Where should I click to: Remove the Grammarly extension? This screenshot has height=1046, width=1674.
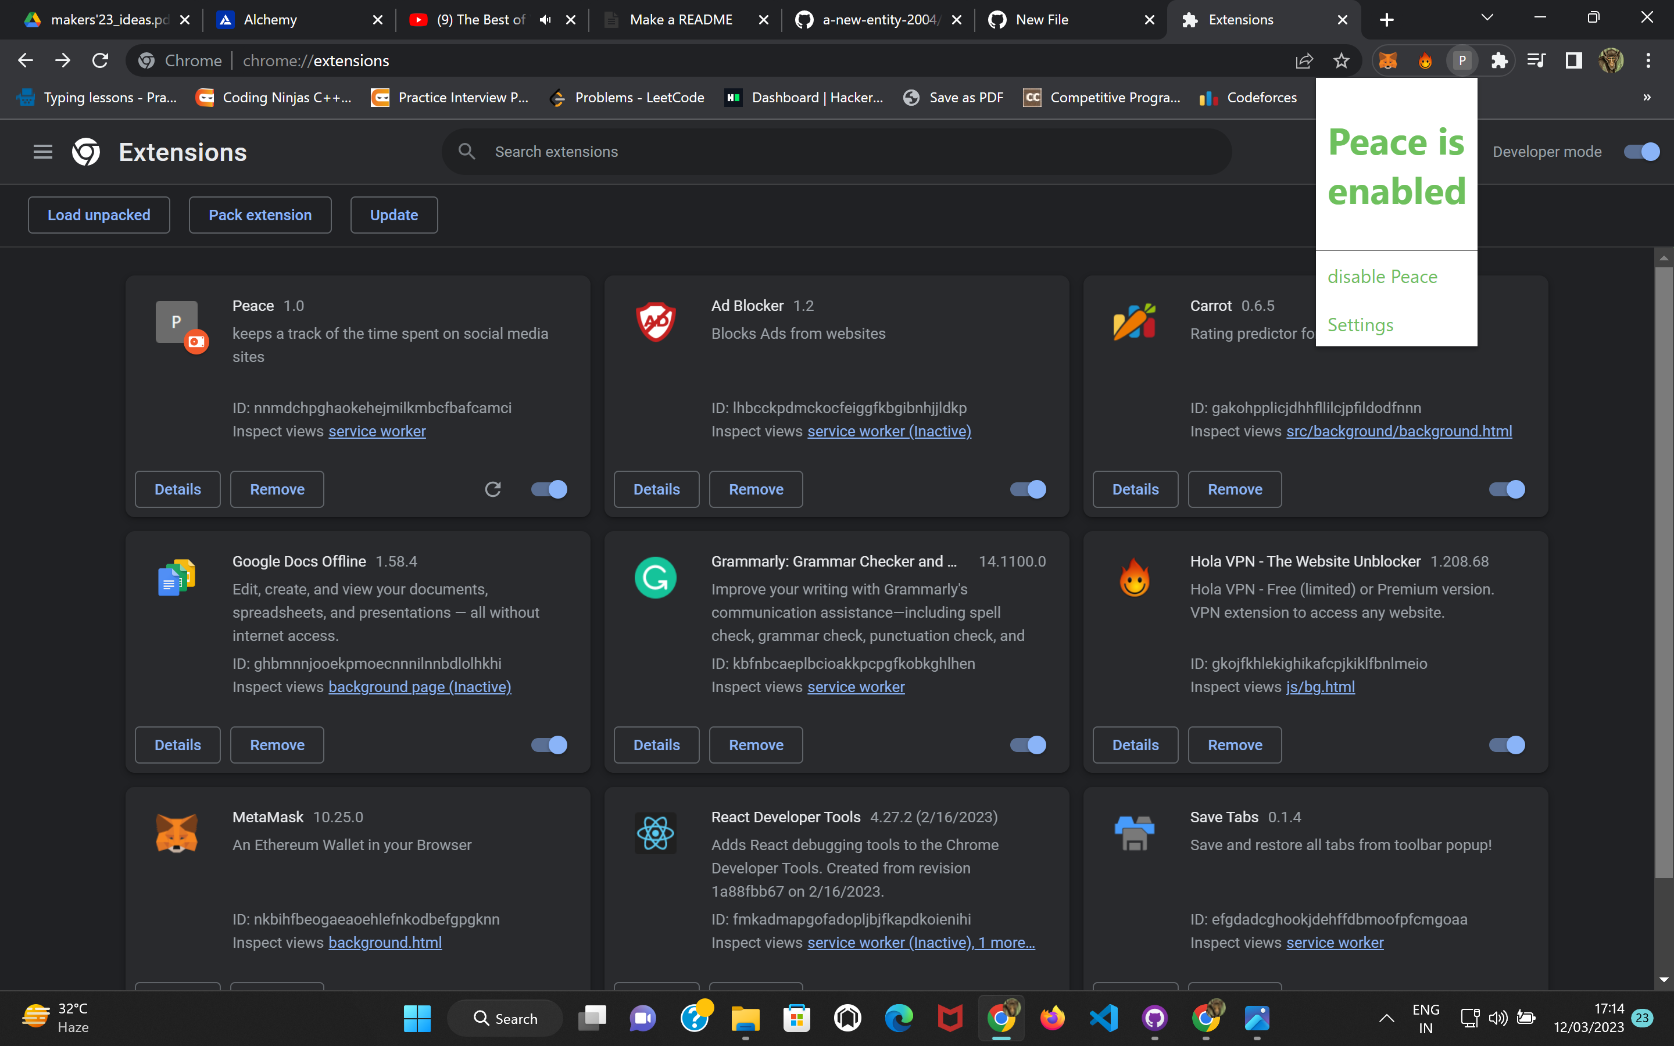756,745
